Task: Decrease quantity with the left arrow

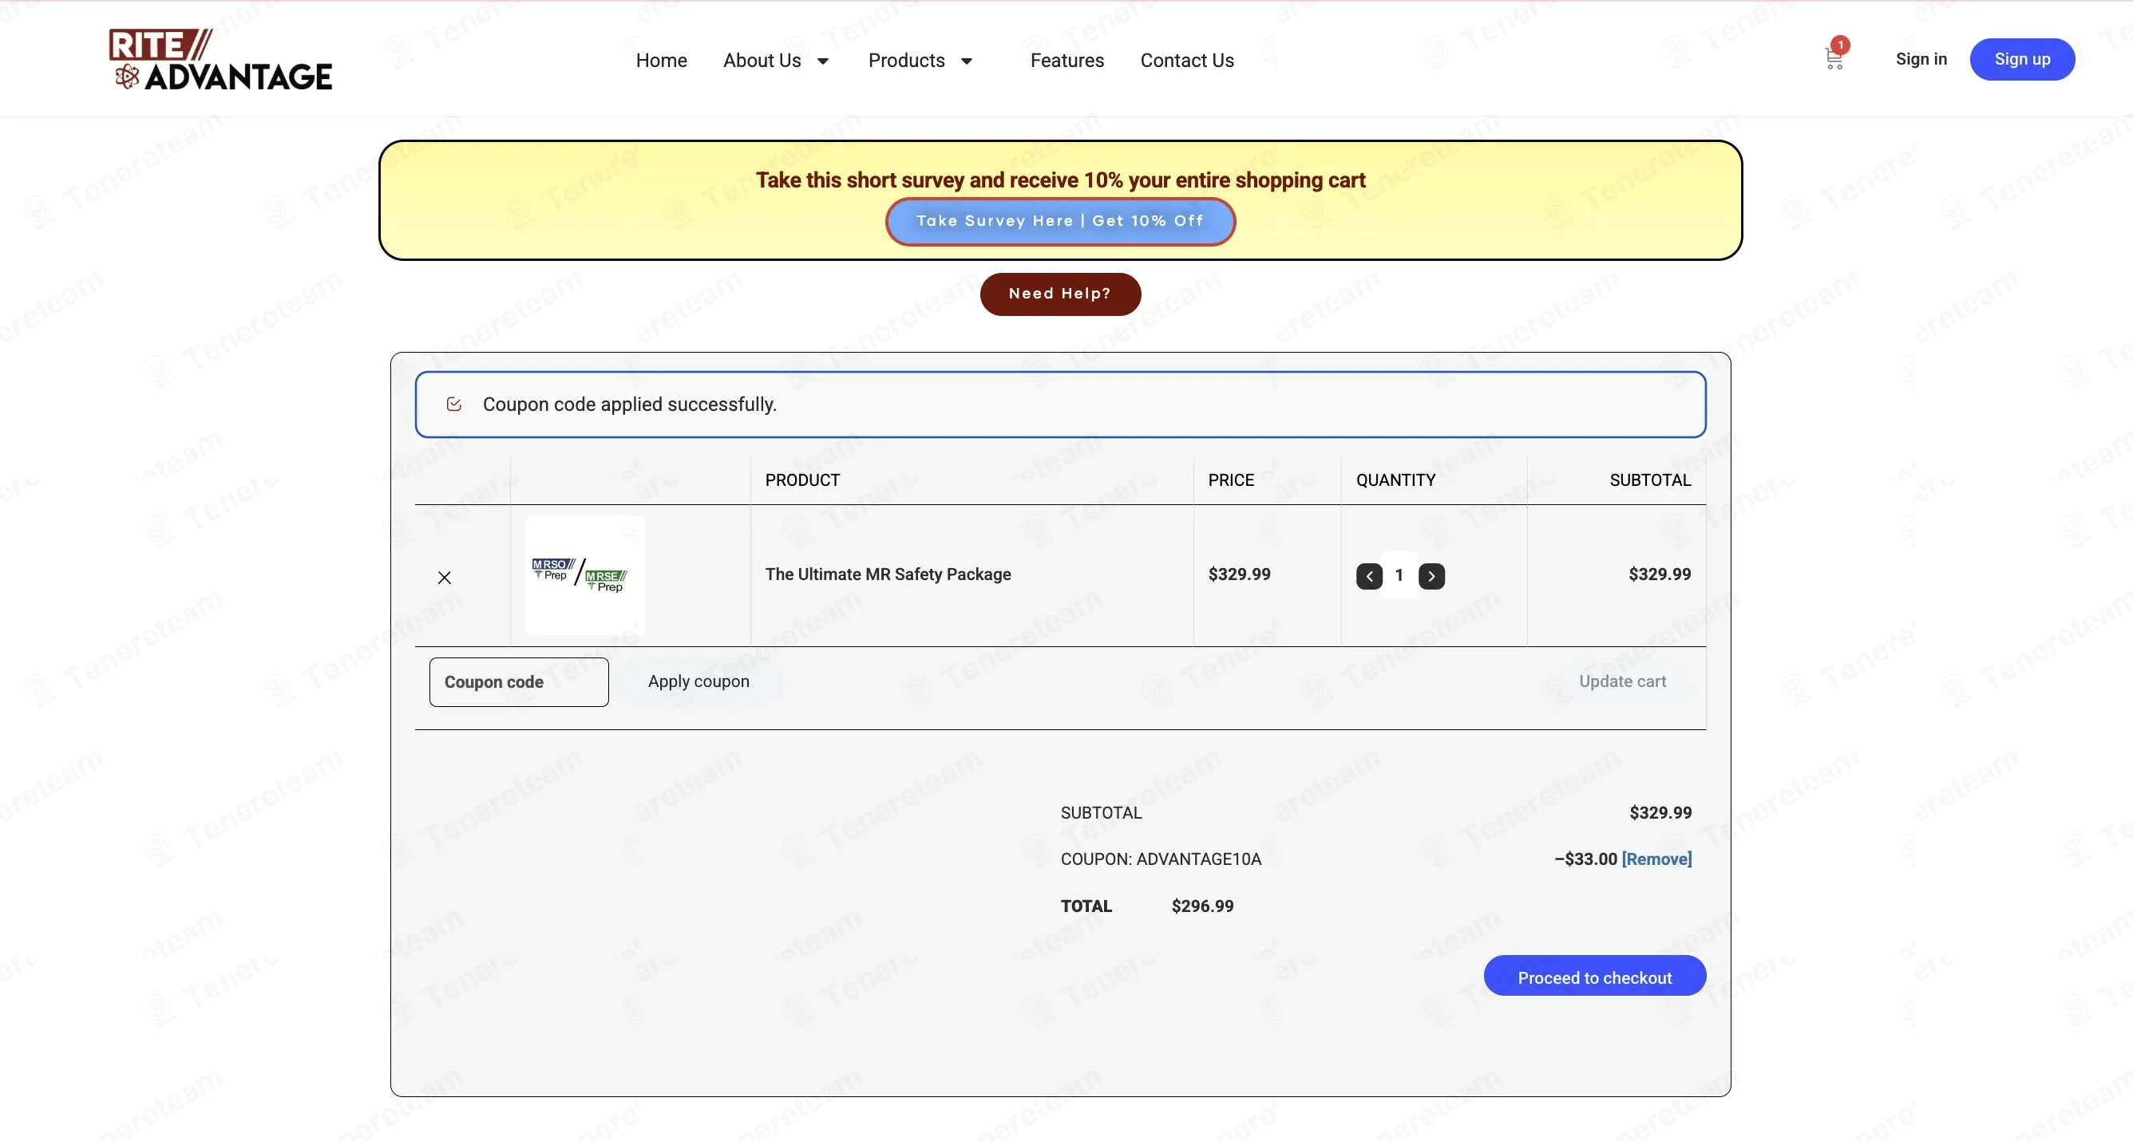Action: pos(1370,576)
